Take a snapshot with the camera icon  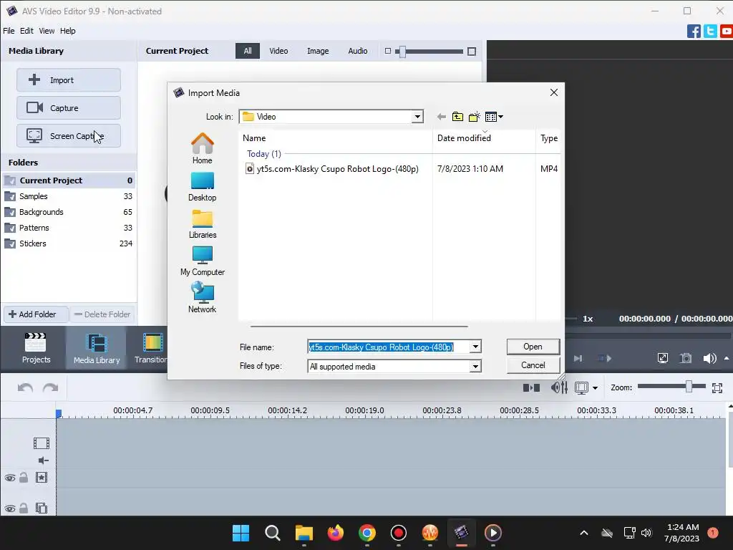pyautogui.click(x=686, y=358)
